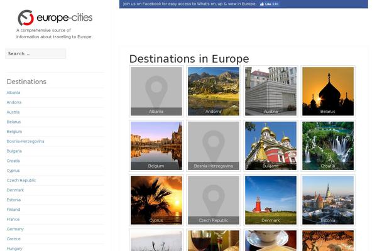The height and width of the screenshot is (251, 377).
Task: Open the Belgium canal thumbnail
Action: click(x=156, y=146)
